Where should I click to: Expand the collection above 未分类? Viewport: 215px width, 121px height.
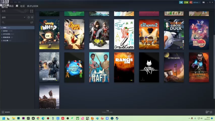tap(17, 37)
